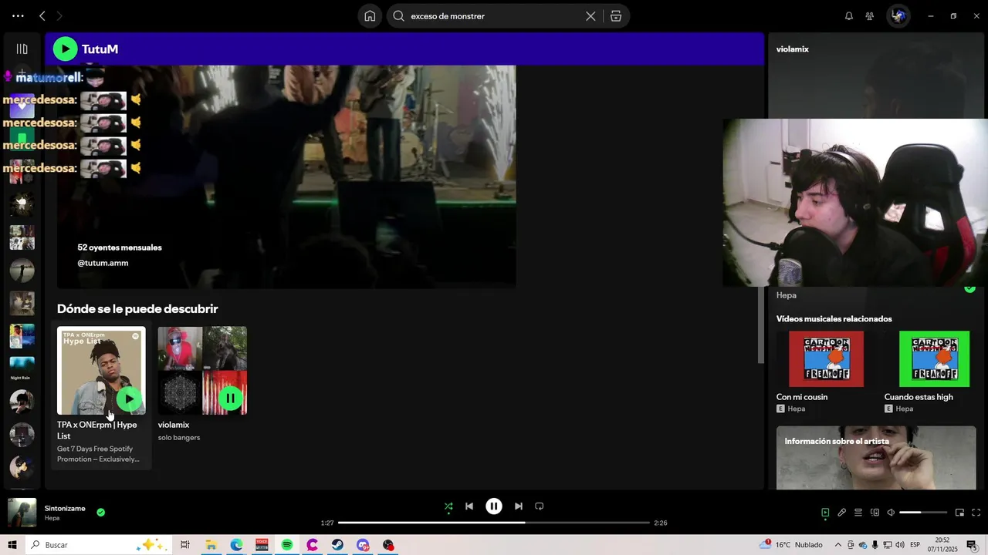
Task: Open the mini player
Action: pos(959,513)
